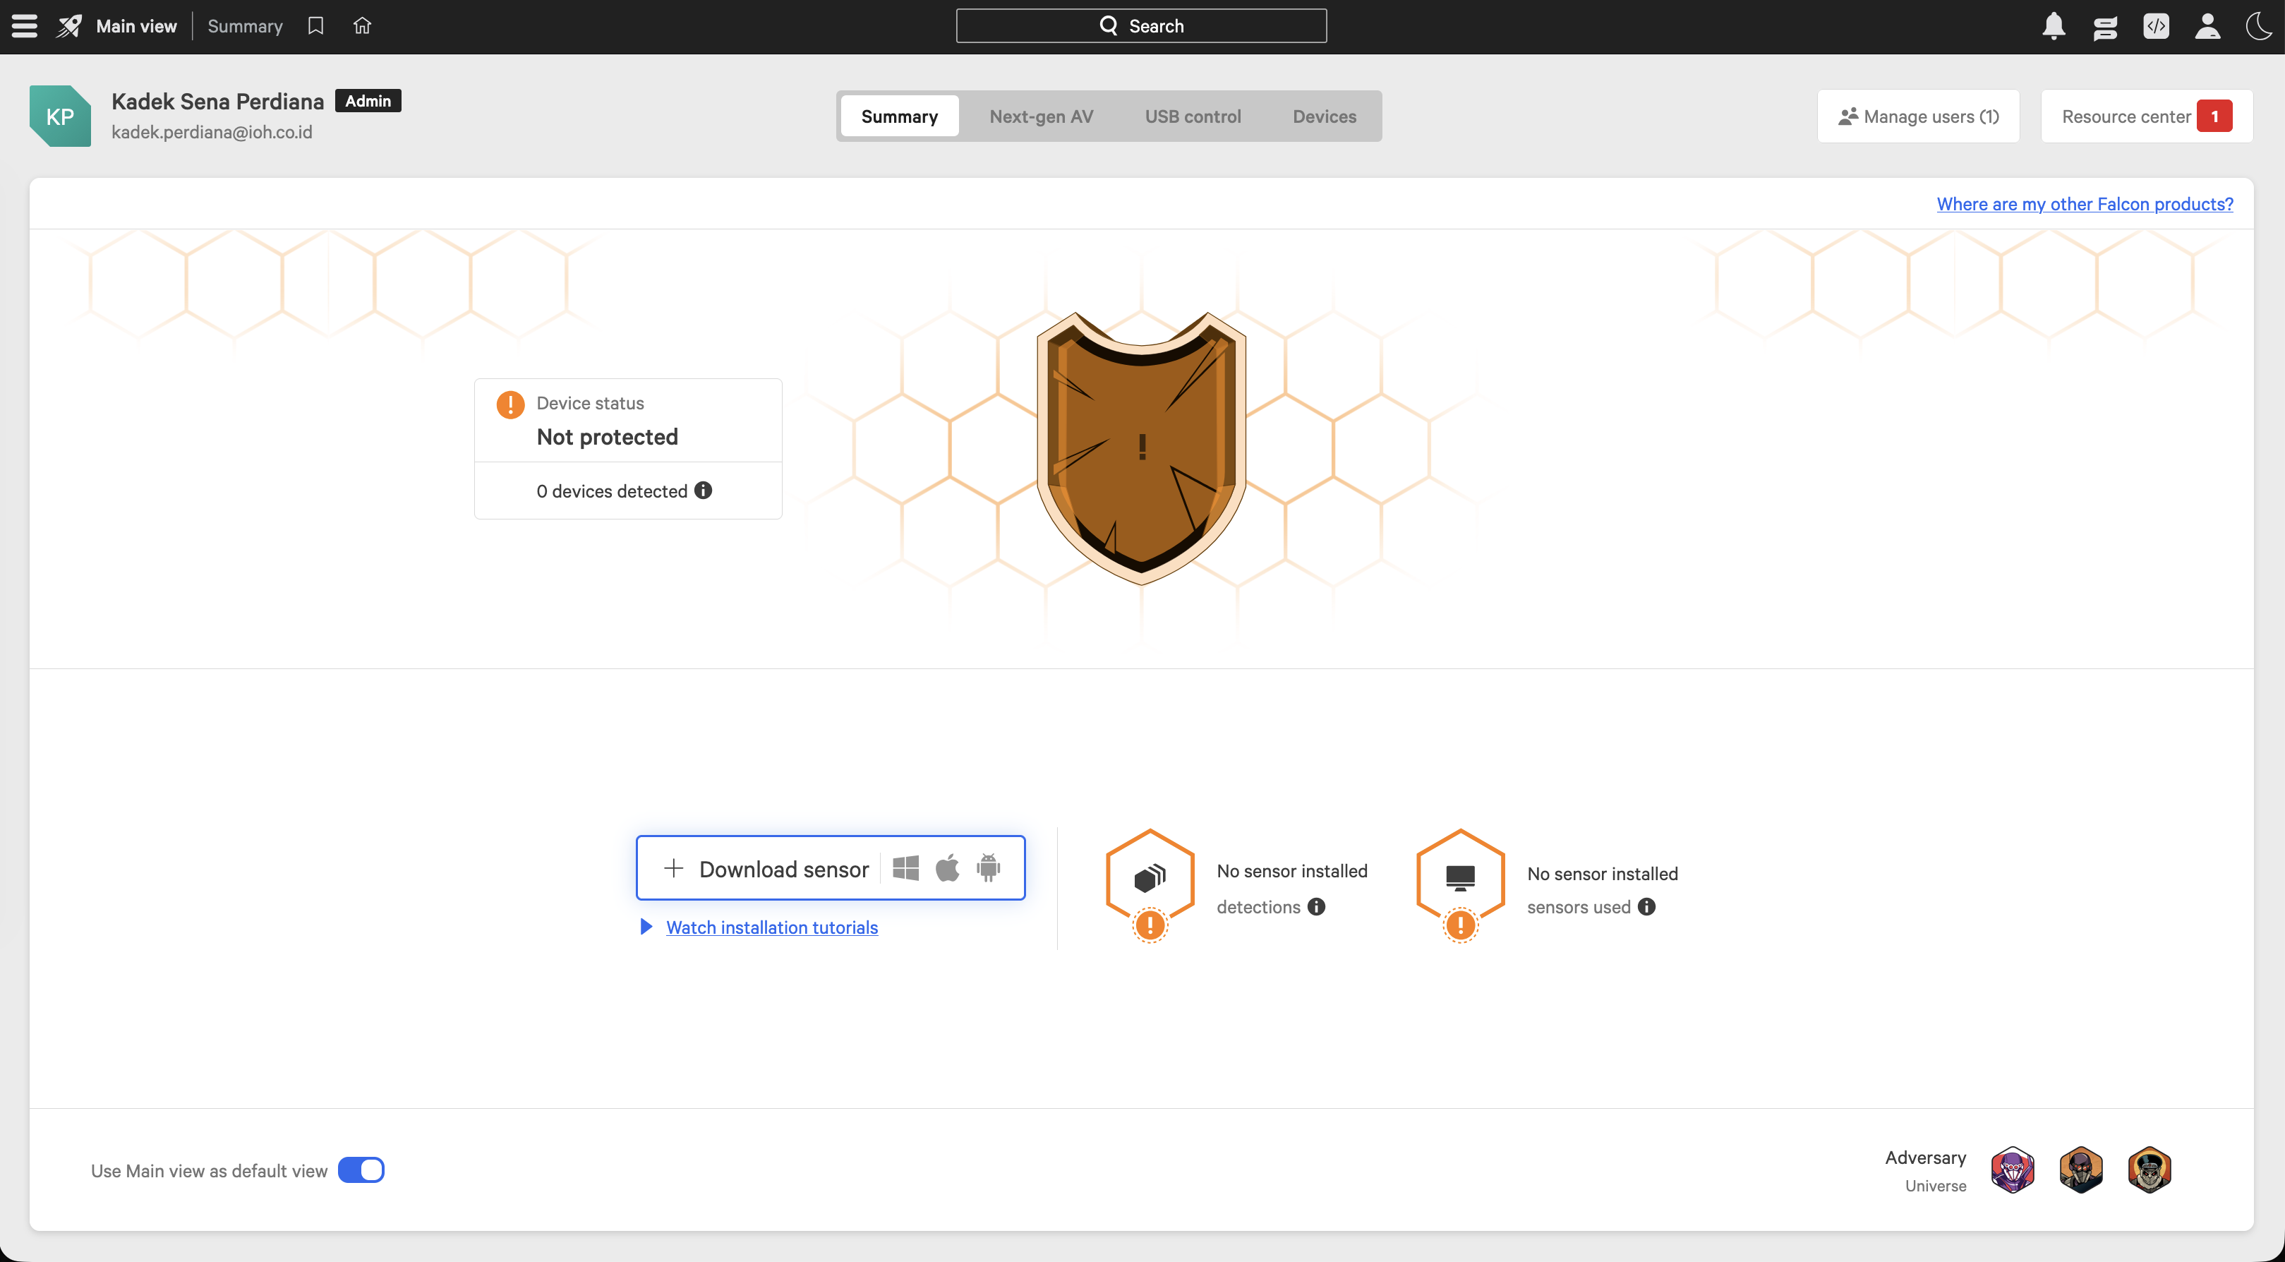Open Where are my other Falcon products link

(x=2085, y=203)
